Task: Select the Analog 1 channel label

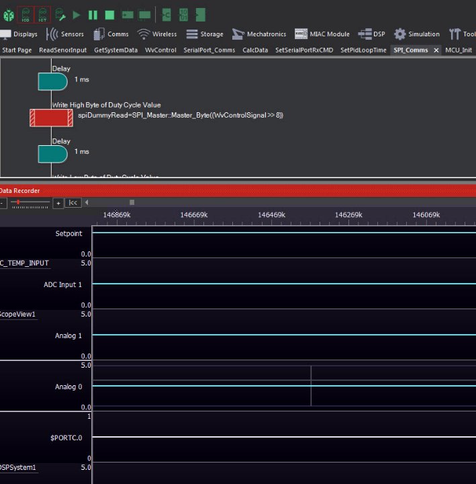Action: coord(68,336)
